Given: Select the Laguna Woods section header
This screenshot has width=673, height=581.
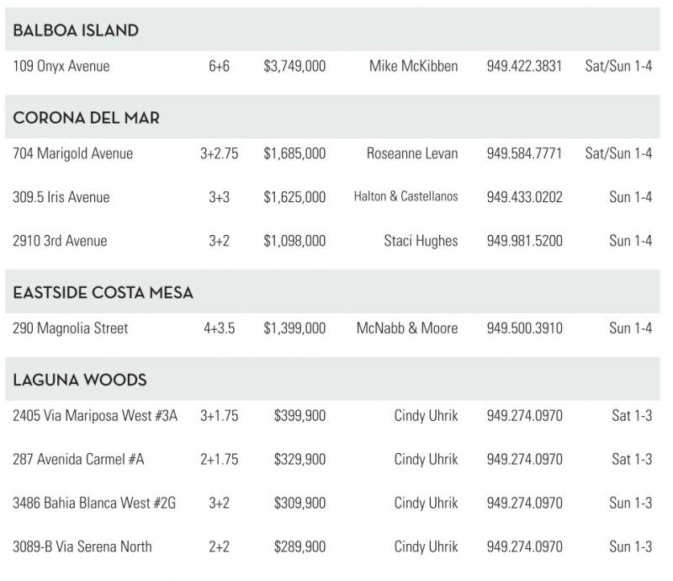Looking at the screenshot, I should [x=80, y=381].
